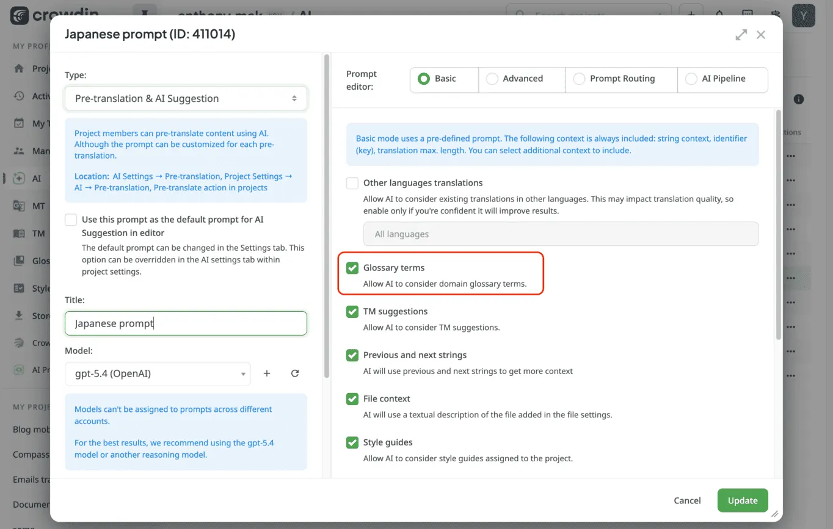
Task: Expand the gpt-5.4 (OpenAI) model dropdown
Action: pyautogui.click(x=158, y=373)
